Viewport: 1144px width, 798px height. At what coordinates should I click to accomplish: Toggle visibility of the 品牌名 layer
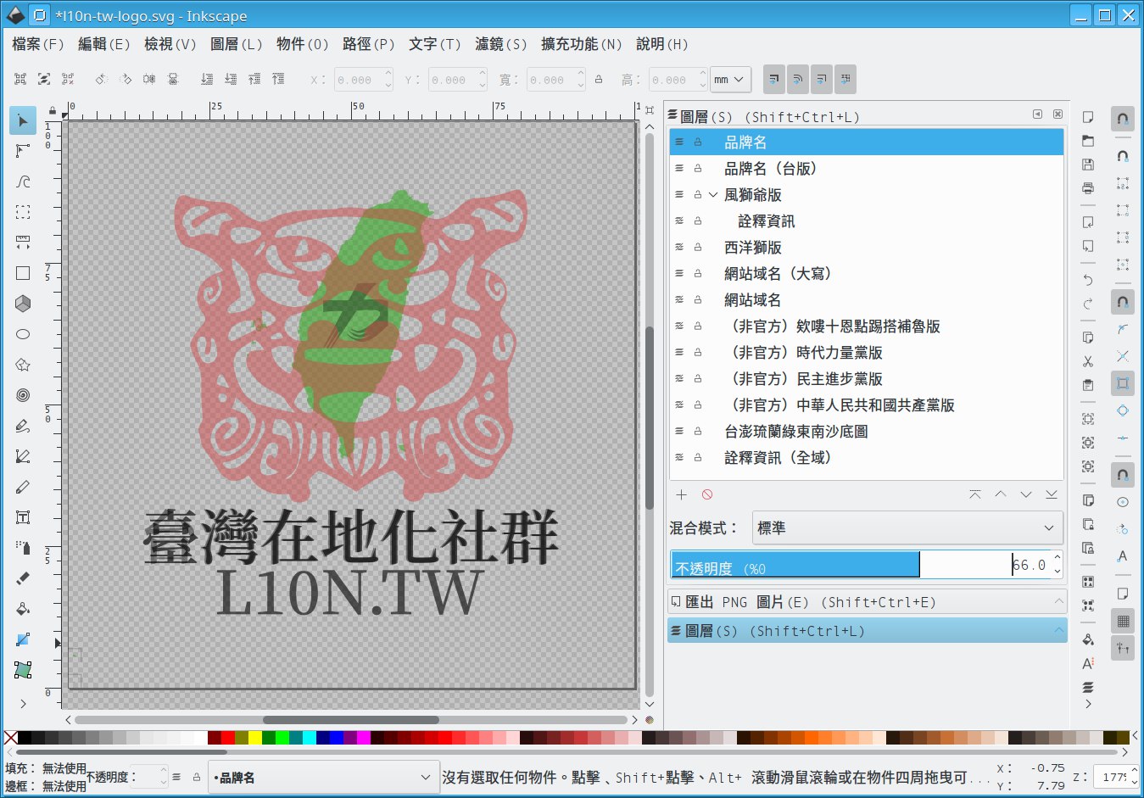pyautogui.click(x=679, y=142)
